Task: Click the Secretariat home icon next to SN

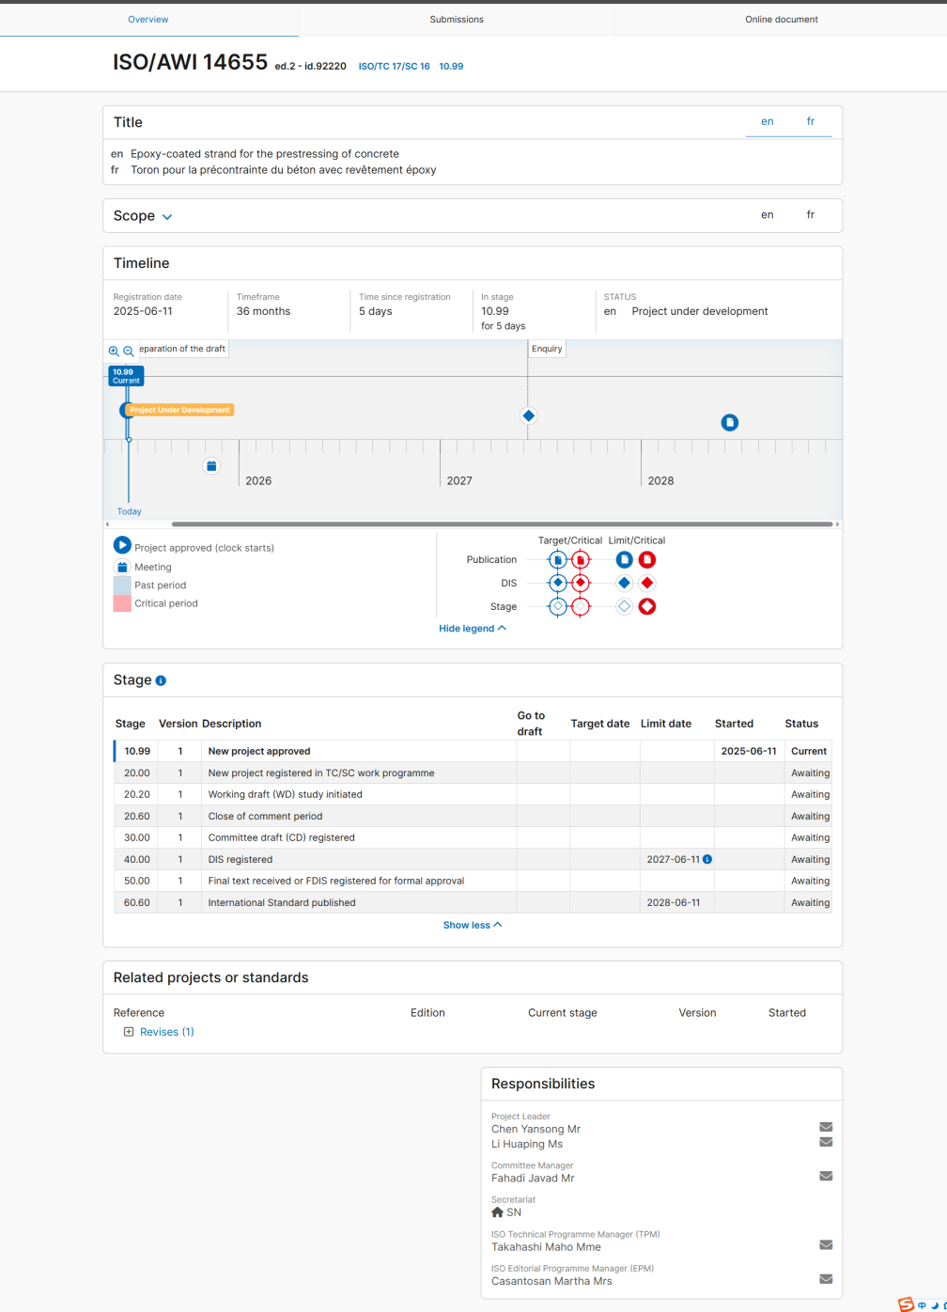Action: 498,1212
